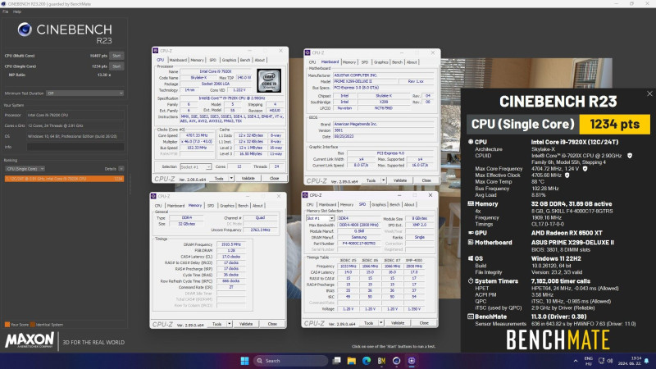Click the CPU section icon in BenchMate panel

pyautogui.click(x=471, y=142)
